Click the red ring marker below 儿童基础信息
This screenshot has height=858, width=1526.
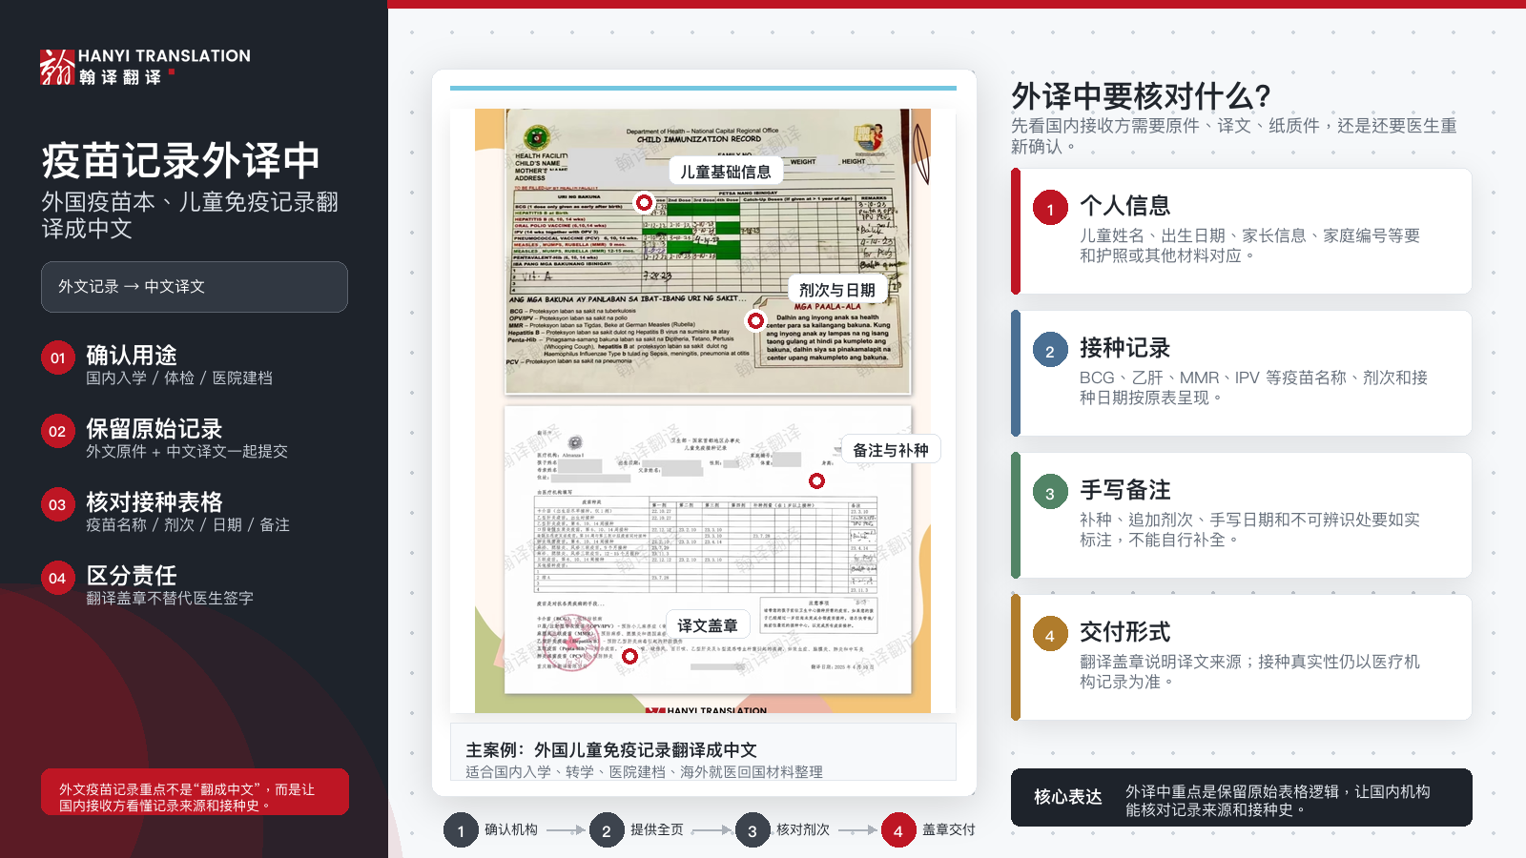point(645,202)
